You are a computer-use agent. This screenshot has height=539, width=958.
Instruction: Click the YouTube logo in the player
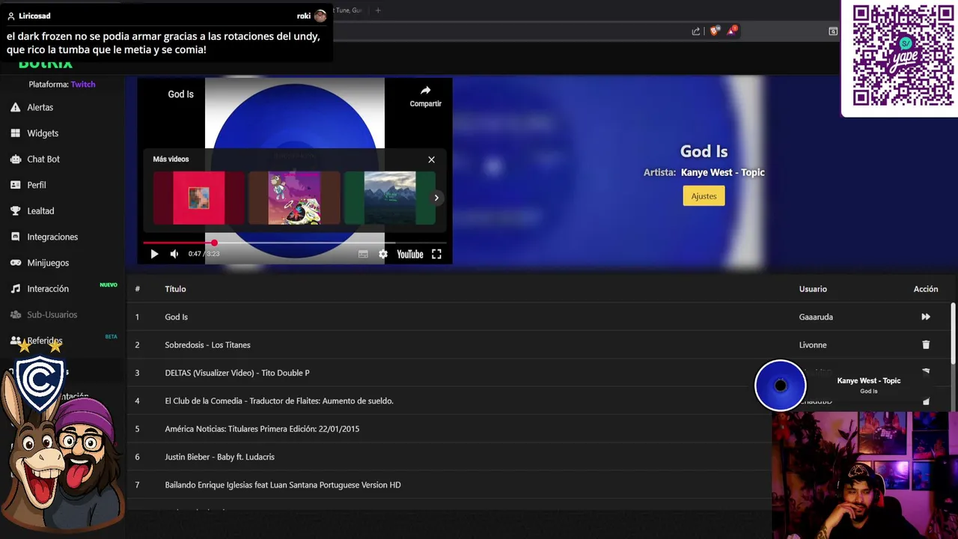coord(409,255)
